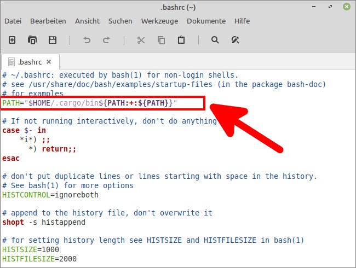This screenshot has height=268, width=356.
Task: Click the '*i*) ;;' line
Action: 35,139
